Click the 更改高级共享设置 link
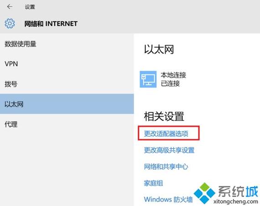The width and height of the screenshot is (260, 206). pos(169,150)
